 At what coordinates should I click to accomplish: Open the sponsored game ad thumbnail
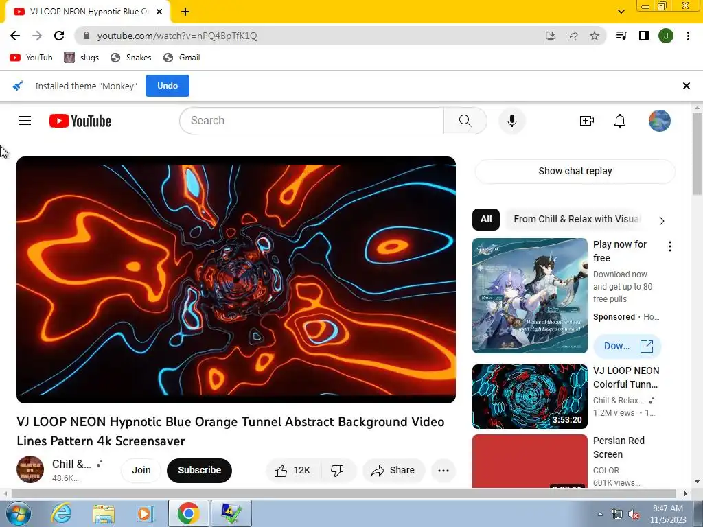tap(530, 296)
